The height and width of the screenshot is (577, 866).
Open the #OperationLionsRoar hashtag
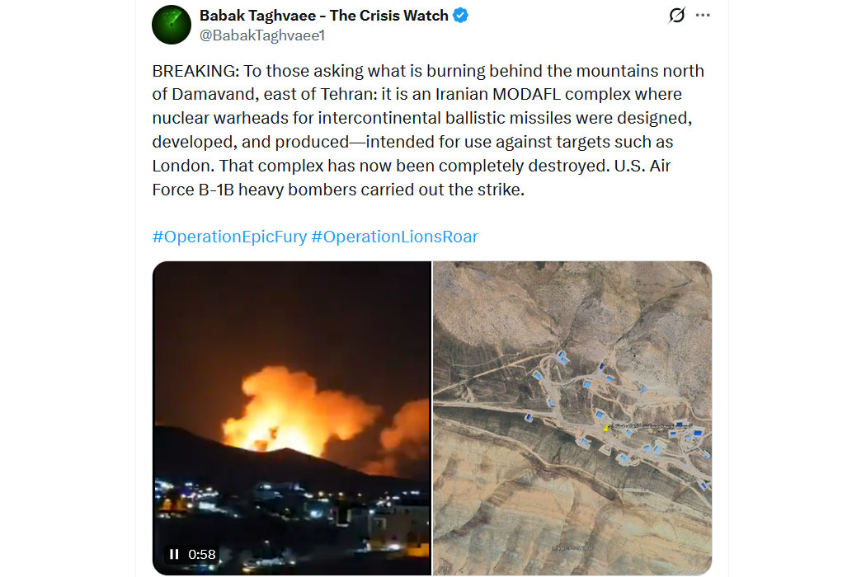[x=394, y=237]
